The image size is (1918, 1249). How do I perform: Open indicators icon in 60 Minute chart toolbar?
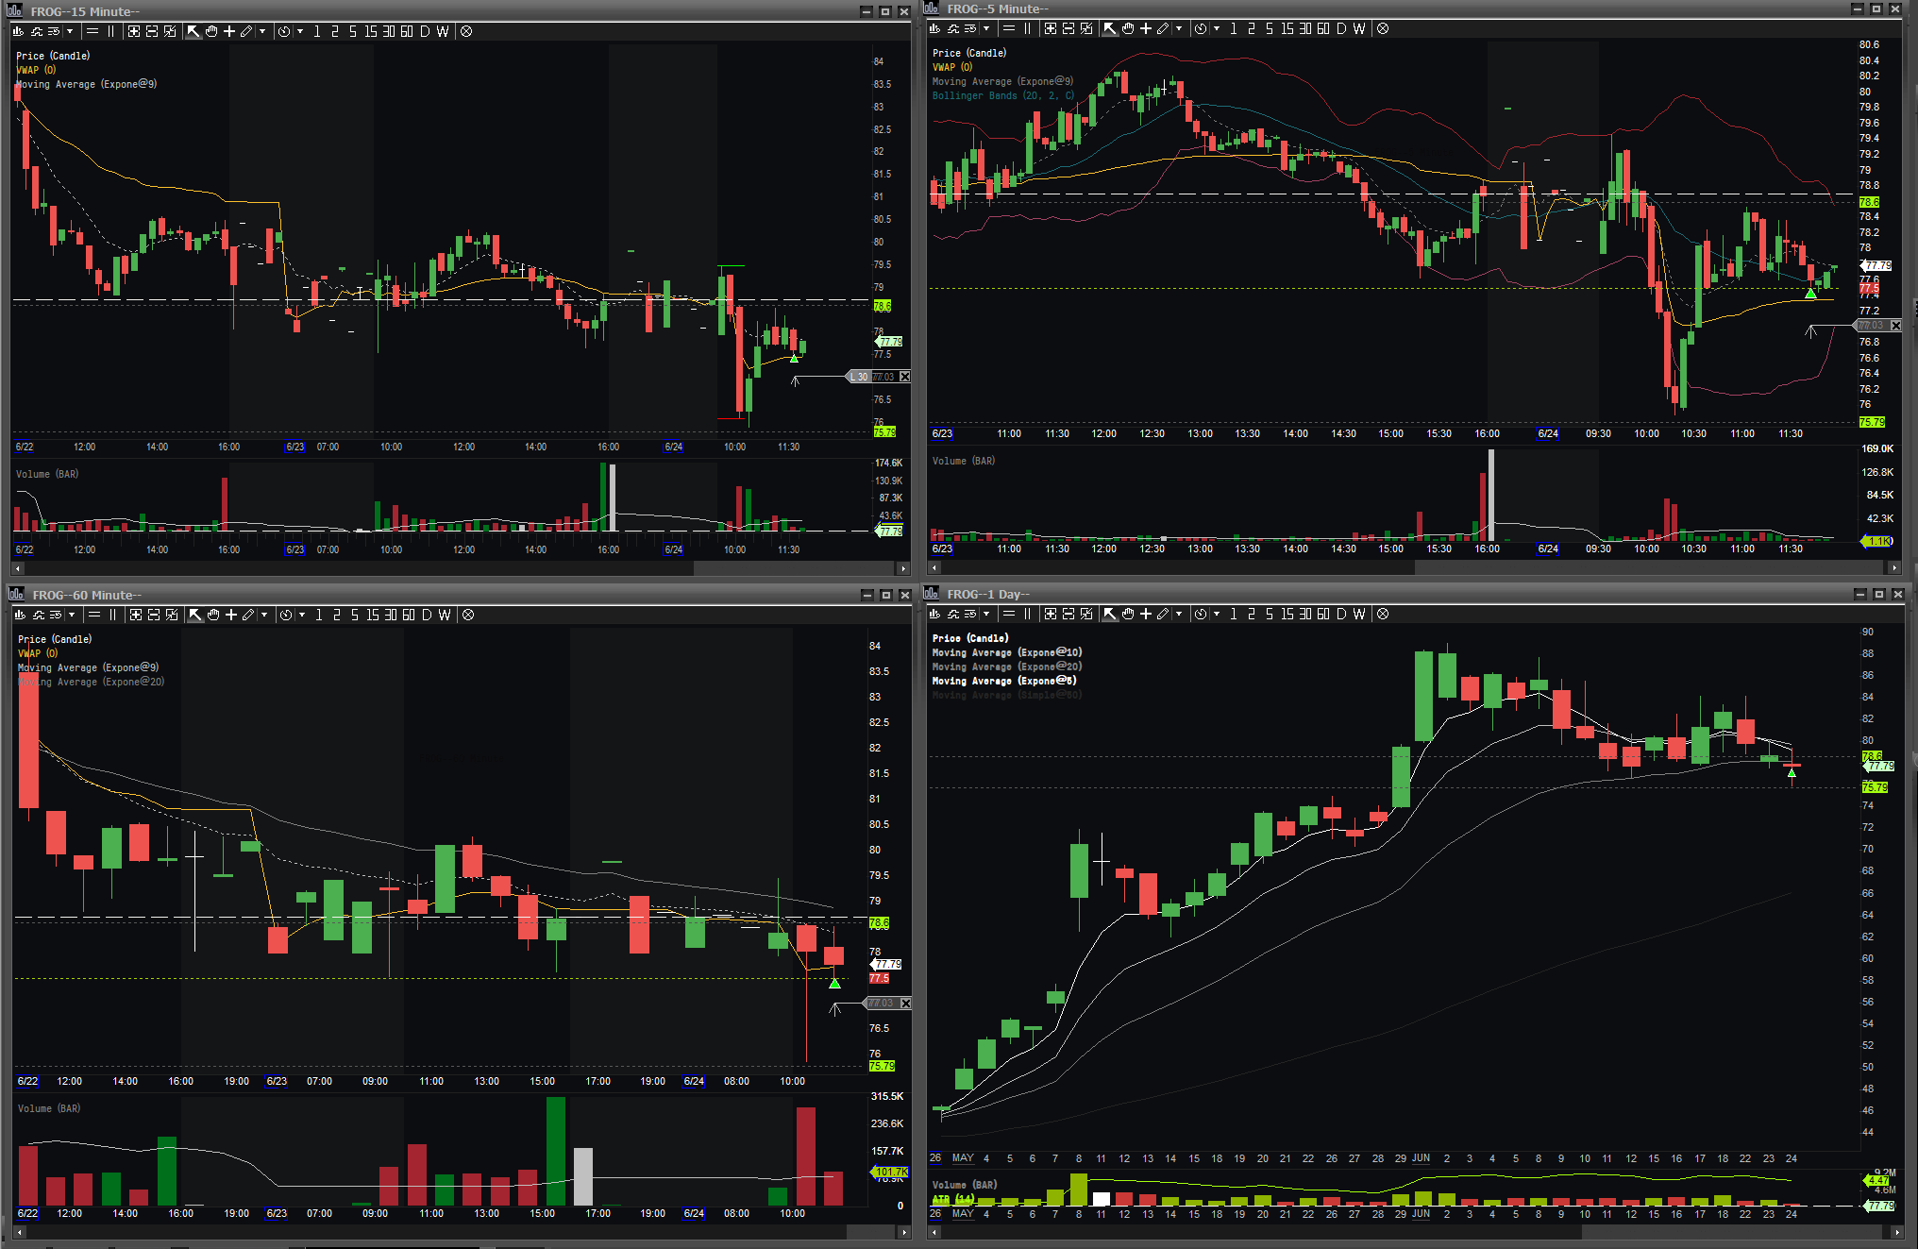pyautogui.click(x=39, y=615)
